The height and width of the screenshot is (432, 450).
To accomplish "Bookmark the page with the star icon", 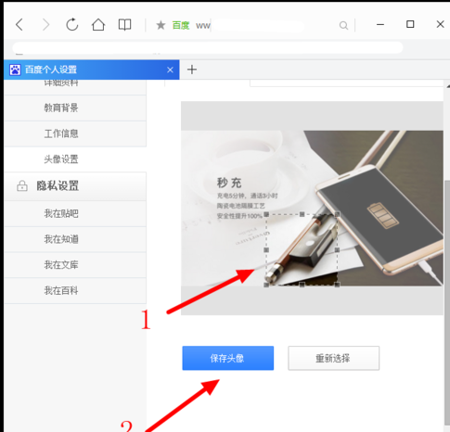I will [161, 25].
